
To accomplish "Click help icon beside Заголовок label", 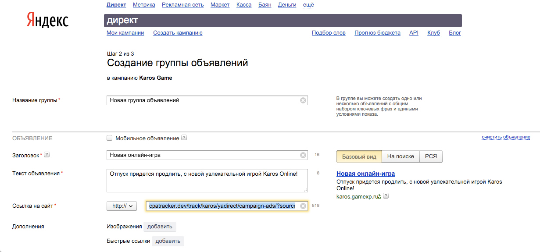I will click(47, 155).
